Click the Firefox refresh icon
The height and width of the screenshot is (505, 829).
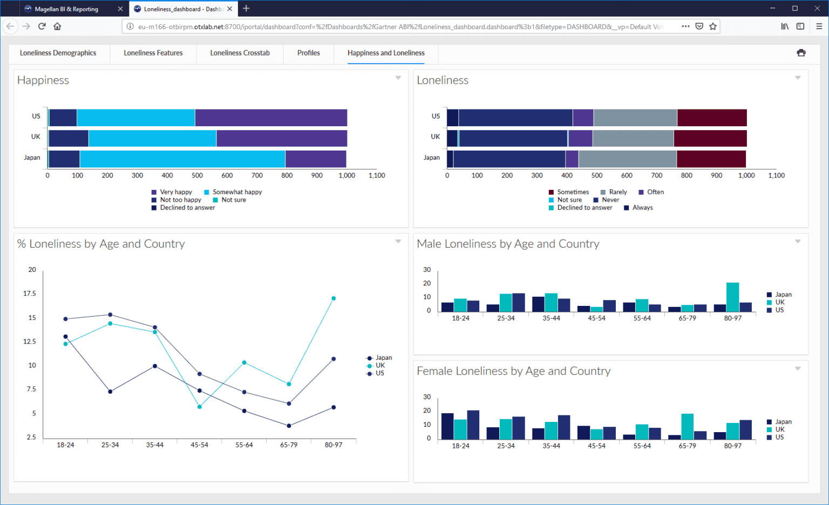click(42, 25)
